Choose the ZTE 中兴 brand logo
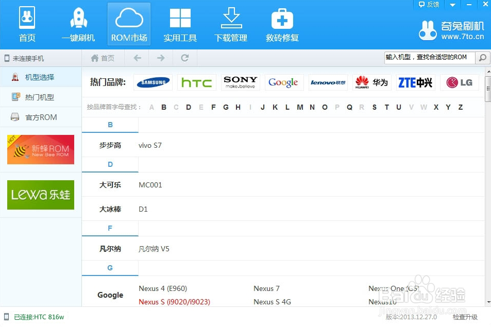Viewport: 491px width, 327px height. point(416,82)
